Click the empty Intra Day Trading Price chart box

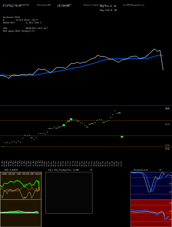click(69, 193)
